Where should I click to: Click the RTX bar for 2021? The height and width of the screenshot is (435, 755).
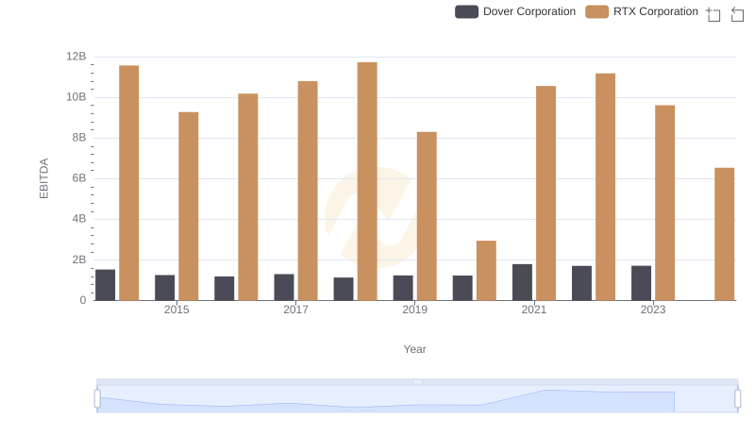tap(546, 192)
